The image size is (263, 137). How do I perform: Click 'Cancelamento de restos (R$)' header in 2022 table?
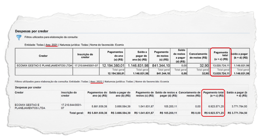click(x=189, y=94)
